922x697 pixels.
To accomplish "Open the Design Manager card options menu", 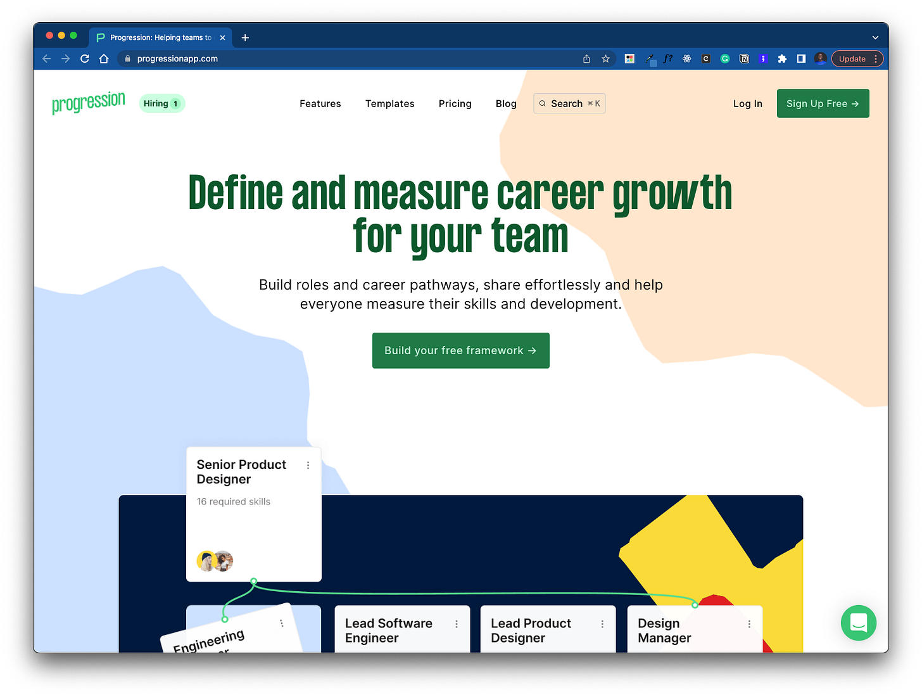I will tap(749, 624).
